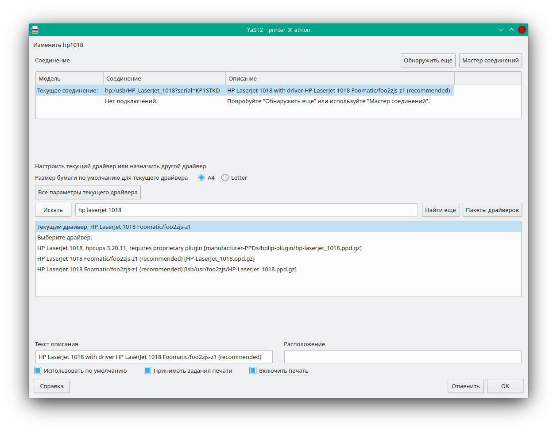Close the YaST2 window with red button
The height and width of the screenshot is (432, 557).
coord(522,30)
